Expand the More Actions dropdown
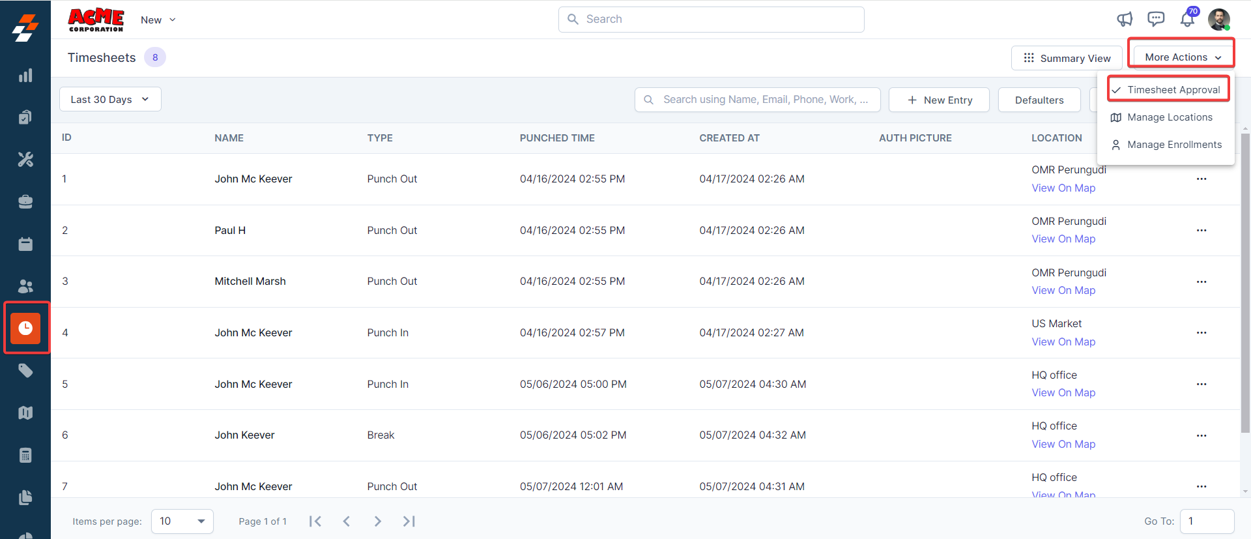This screenshot has height=539, width=1251. tap(1183, 57)
